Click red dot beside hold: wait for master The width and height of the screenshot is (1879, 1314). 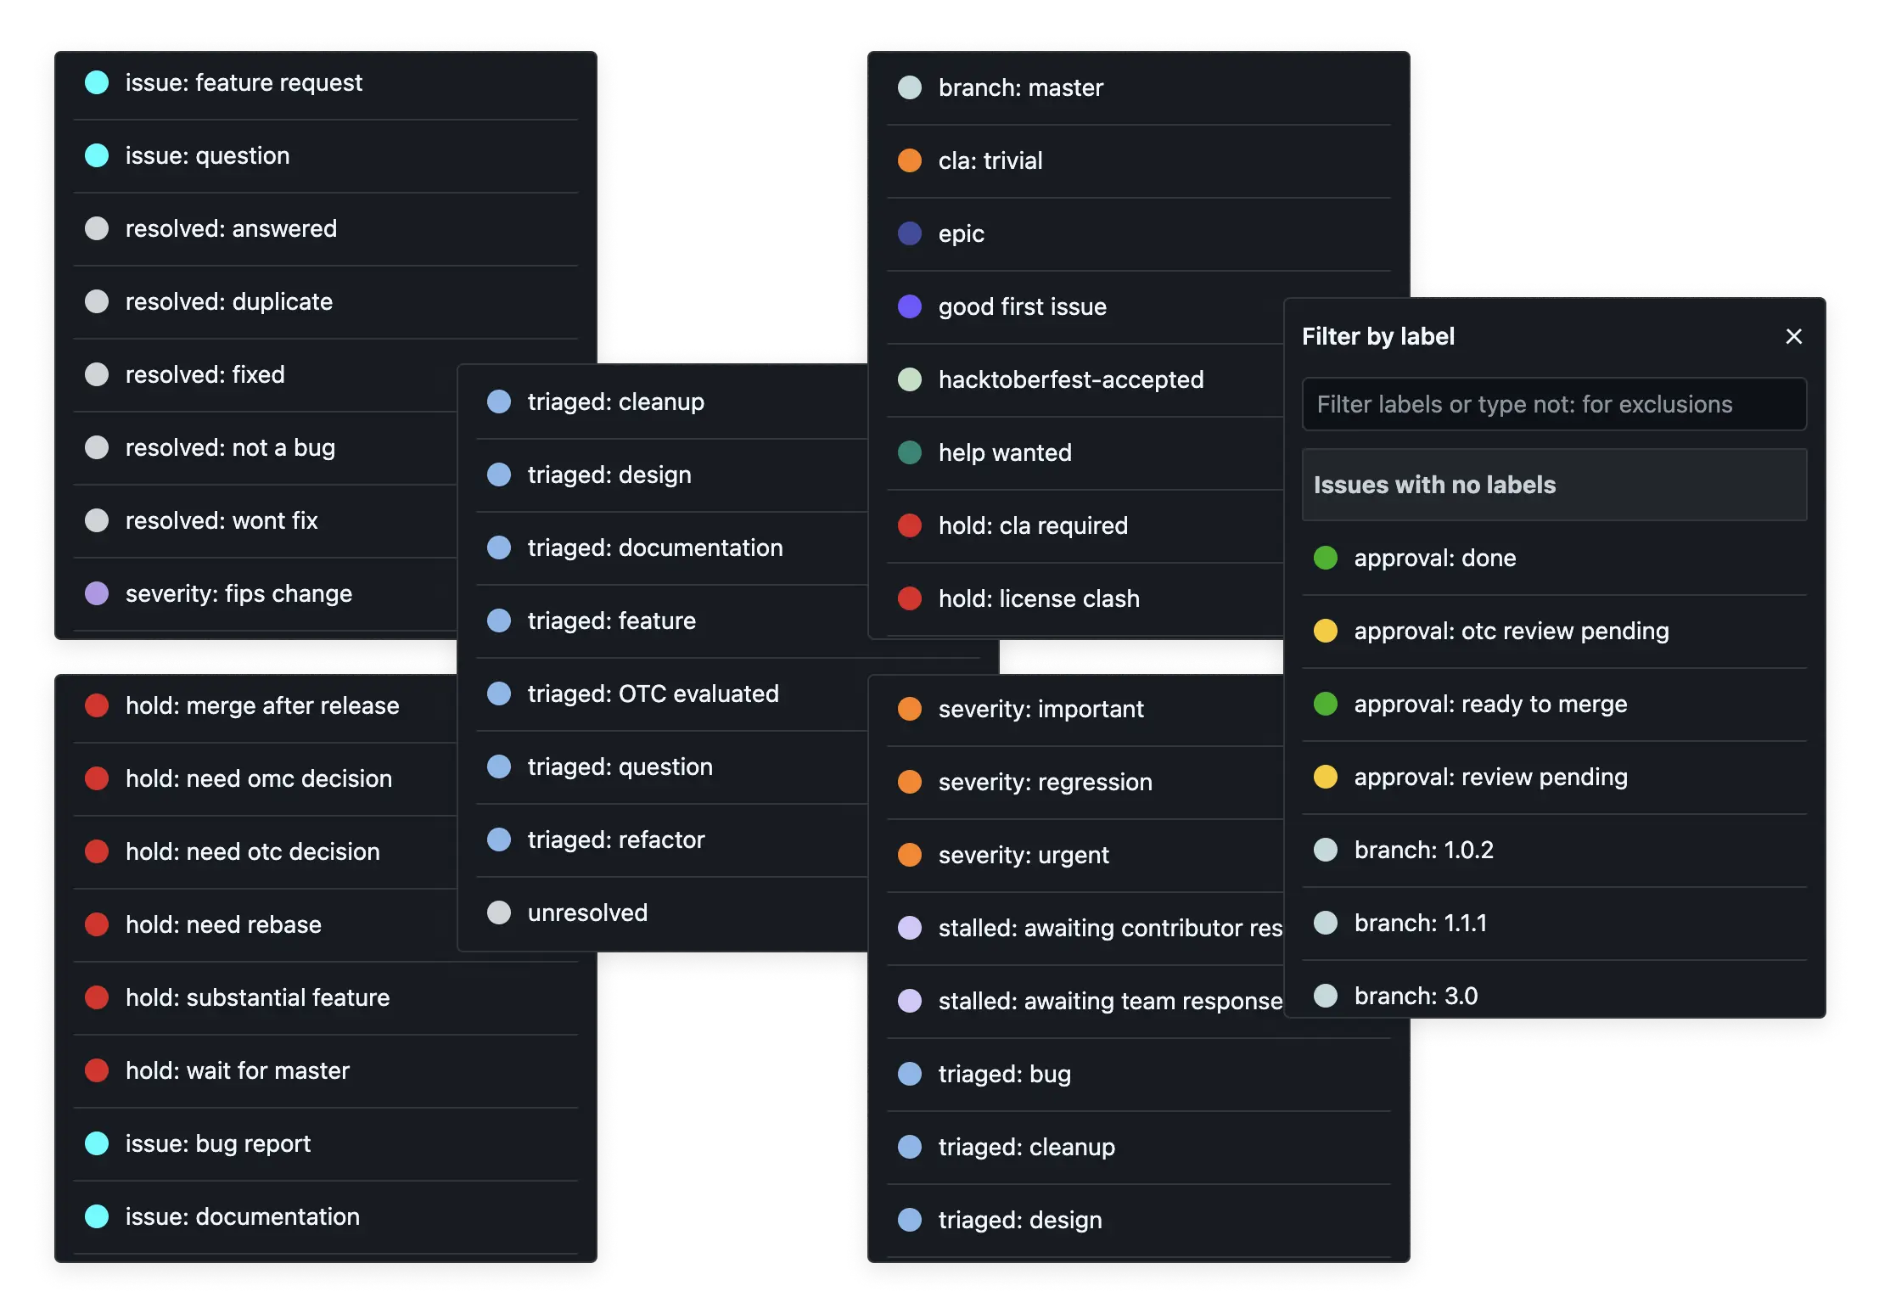tap(97, 1070)
